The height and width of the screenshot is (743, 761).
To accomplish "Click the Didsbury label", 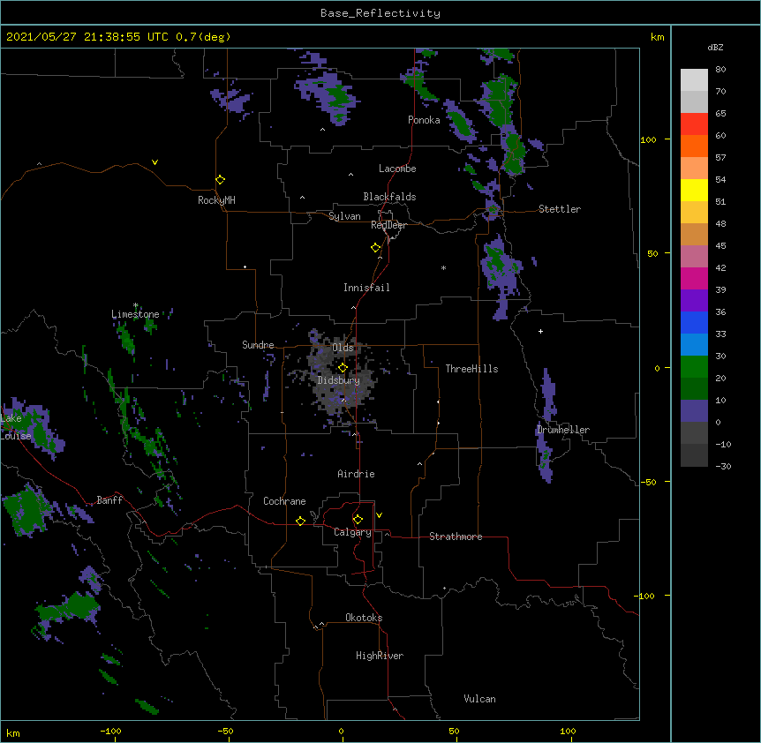I will tap(339, 380).
